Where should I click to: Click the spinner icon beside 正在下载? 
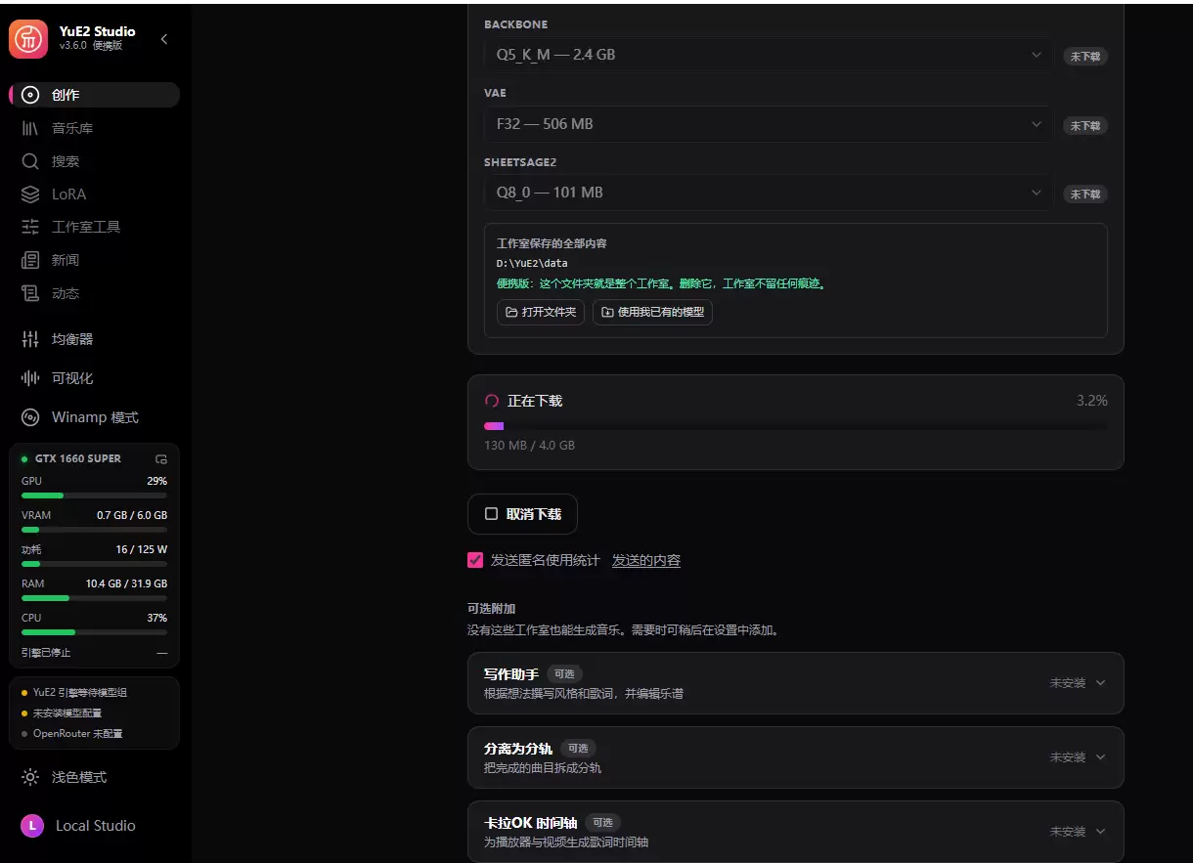tap(492, 401)
